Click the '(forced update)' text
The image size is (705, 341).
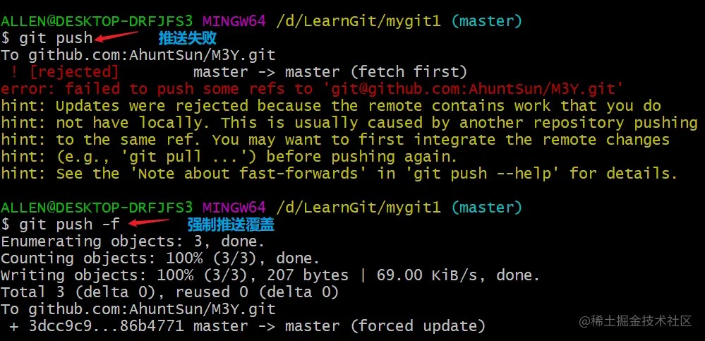tap(418, 326)
